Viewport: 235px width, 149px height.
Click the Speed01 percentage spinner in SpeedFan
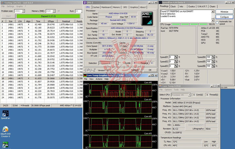click(x=176, y=57)
